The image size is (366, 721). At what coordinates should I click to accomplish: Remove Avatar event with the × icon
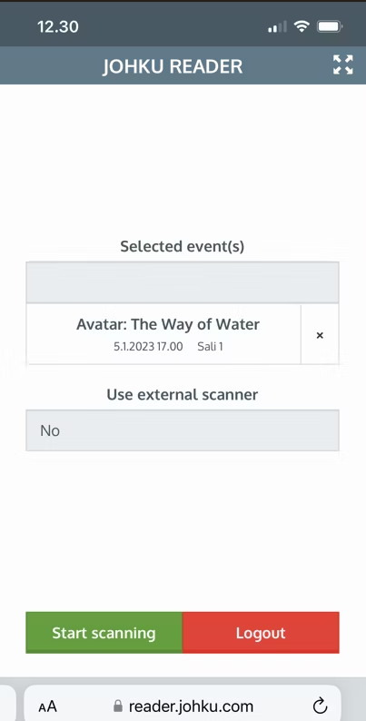pos(320,335)
